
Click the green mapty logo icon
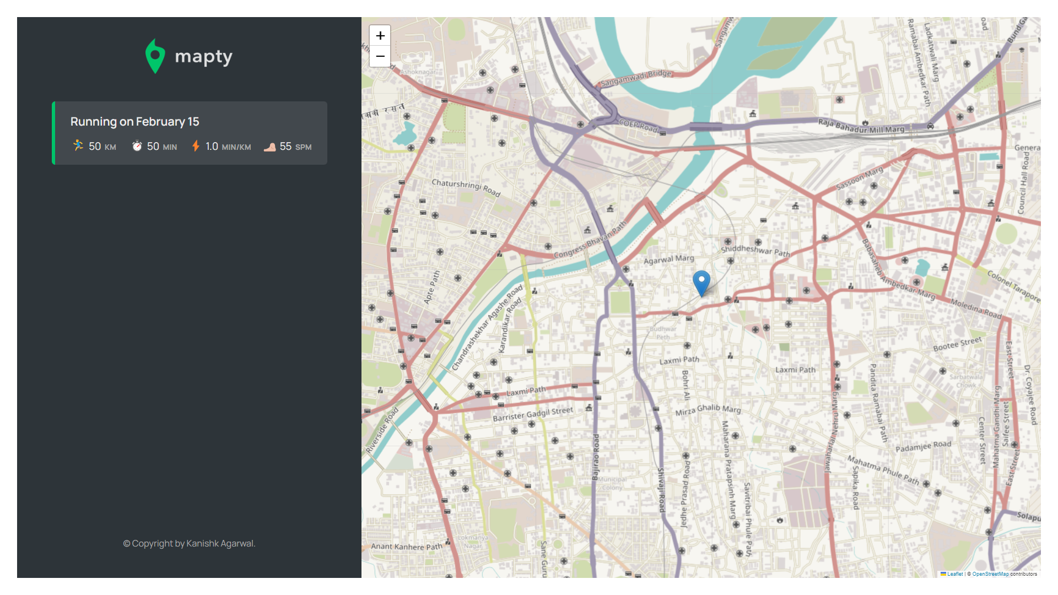point(155,56)
